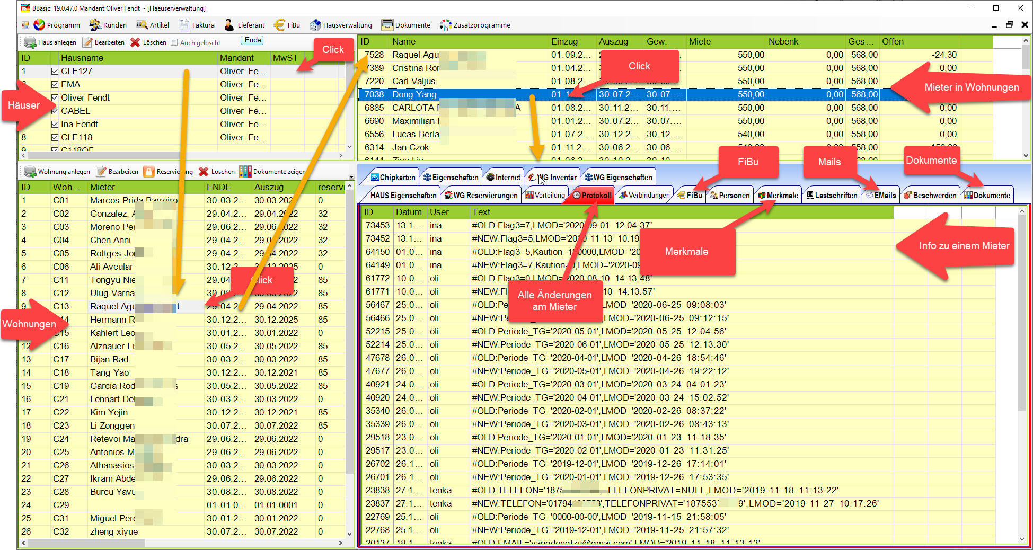Select apartment C32 zheng xiyue
The height and width of the screenshot is (550, 1033).
(x=181, y=531)
